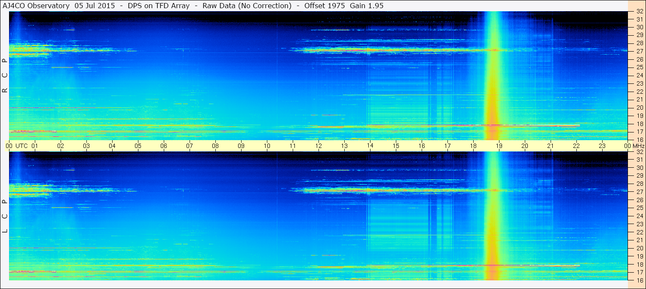Select the 04 hour mark on time axis
646x289 pixels.
point(112,146)
